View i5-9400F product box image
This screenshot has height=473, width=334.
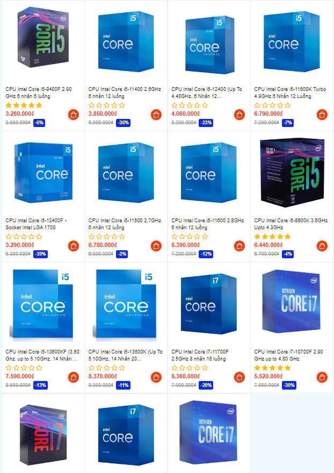click(x=43, y=38)
